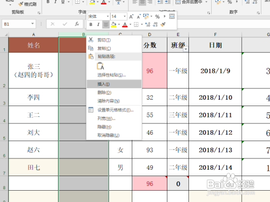This screenshot has height=202, width=270.
Task: Select the format painter brush in mini toolbar
Action: pos(163,25)
